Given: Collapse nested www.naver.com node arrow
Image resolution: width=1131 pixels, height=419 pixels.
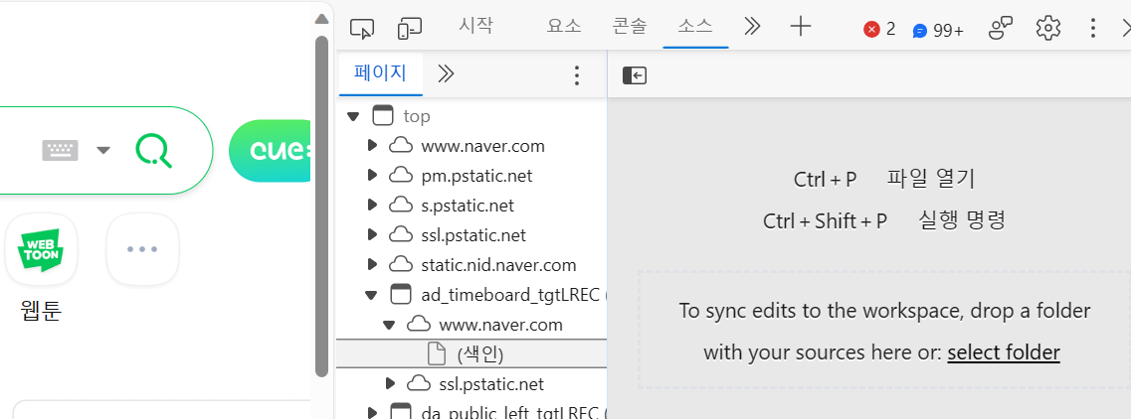Looking at the screenshot, I should point(389,325).
